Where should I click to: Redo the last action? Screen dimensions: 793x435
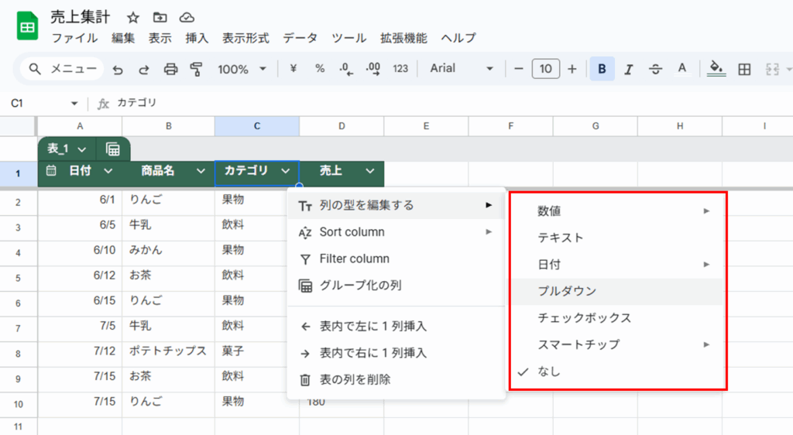point(144,69)
